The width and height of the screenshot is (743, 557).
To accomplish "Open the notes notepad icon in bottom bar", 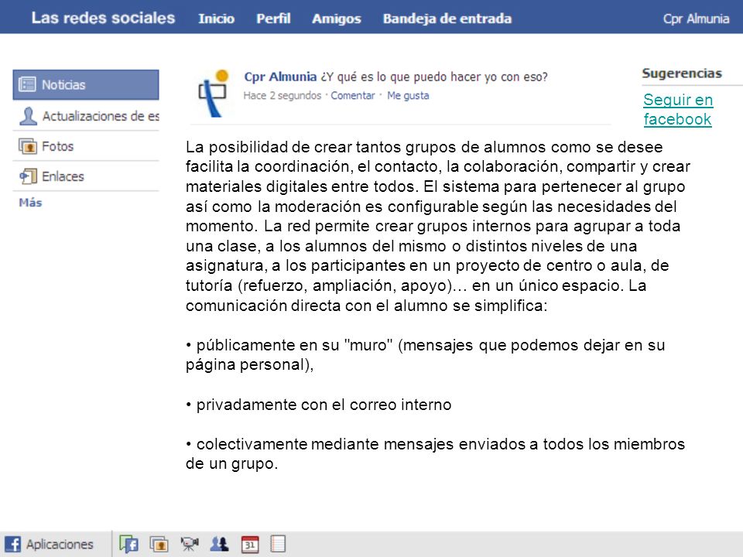I will click(278, 544).
